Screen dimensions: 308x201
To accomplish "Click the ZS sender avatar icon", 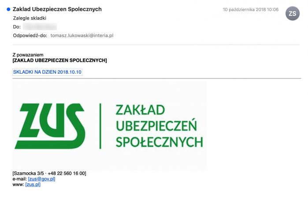I will 292,13.
